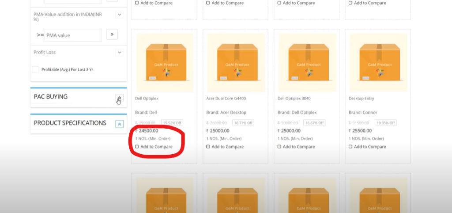Collapse the PMA-Value addition in INDIA section chevron

pos(119,15)
